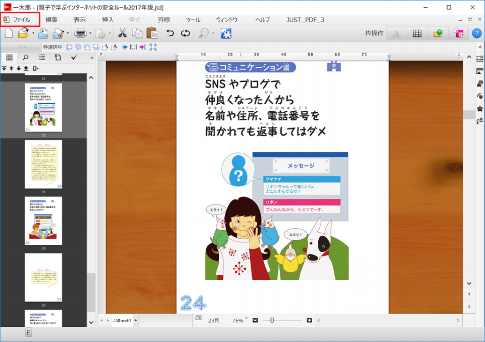Image resolution: width=485 pixels, height=342 pixels.
Task: Create a new blank document icon
Action: point(9,33)
